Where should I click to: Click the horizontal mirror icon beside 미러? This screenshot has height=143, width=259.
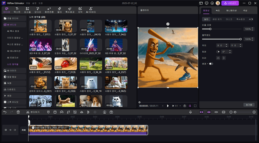[218, 58]
